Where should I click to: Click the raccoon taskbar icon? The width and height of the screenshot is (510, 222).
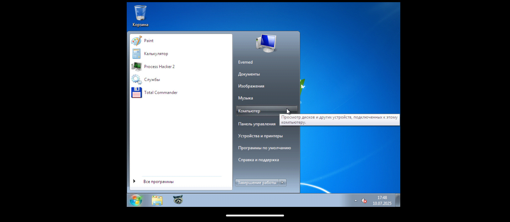(x=178, y=200)
